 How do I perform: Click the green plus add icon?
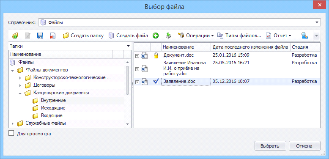(156, 36)
